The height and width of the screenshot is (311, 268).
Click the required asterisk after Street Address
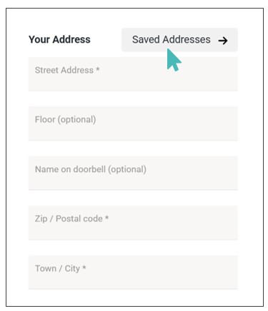click(x=98, y=69)
